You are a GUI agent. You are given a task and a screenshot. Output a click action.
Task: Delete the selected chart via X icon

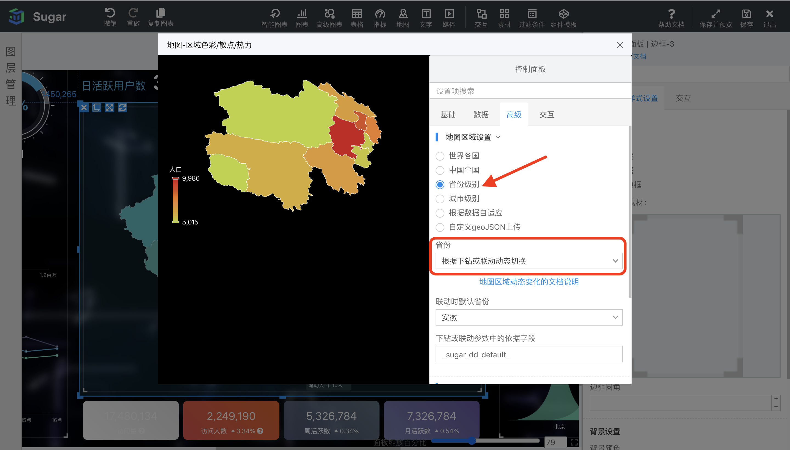(84, 107)
